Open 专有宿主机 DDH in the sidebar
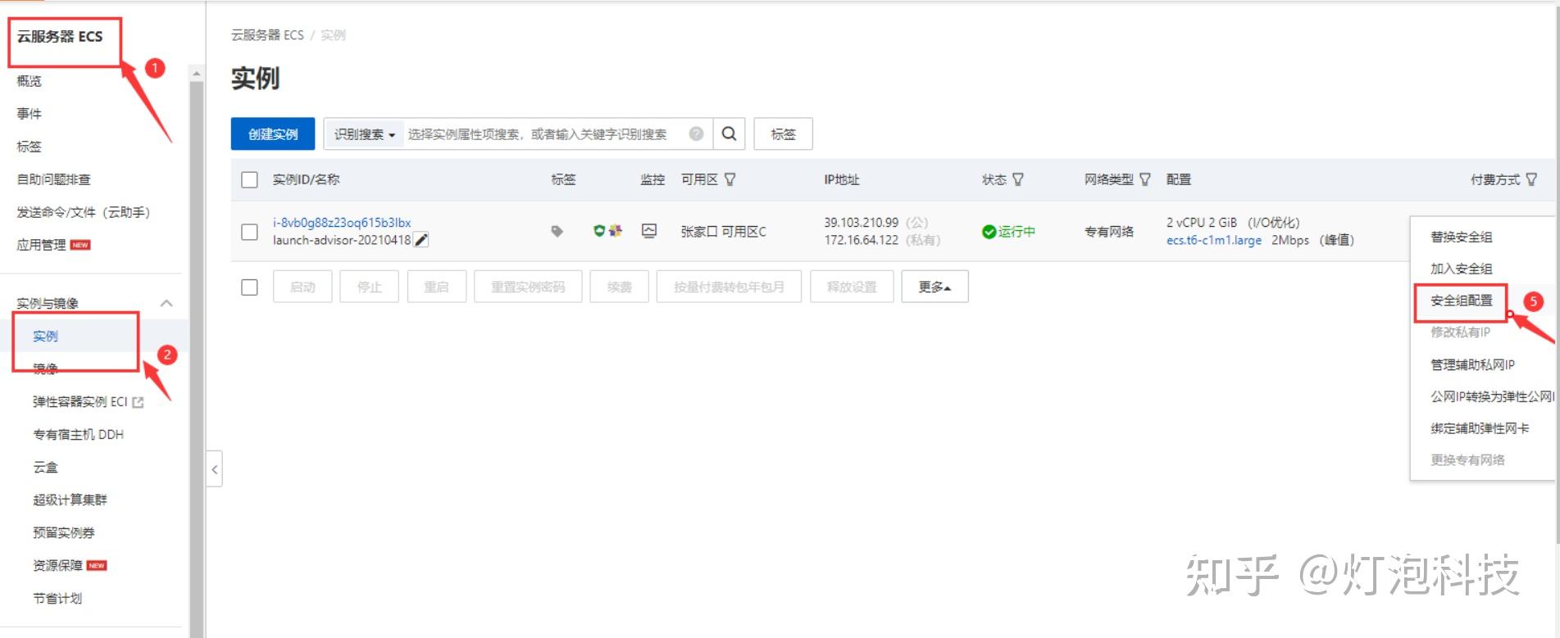Screen dimensions: 1560x638 (x=79, y=434)
